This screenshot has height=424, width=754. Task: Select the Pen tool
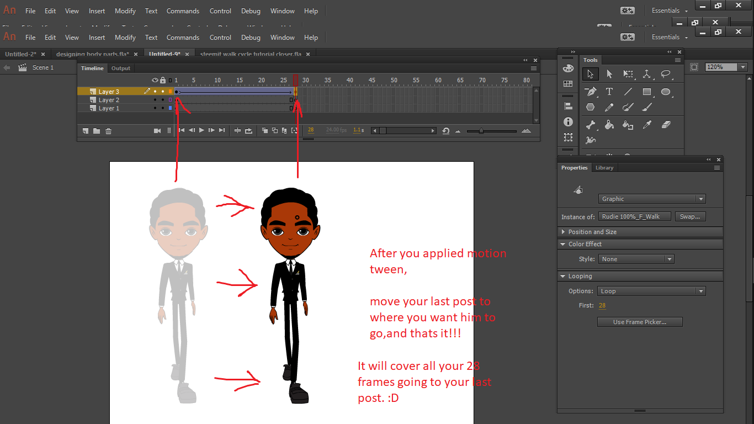tap(591, 92)
